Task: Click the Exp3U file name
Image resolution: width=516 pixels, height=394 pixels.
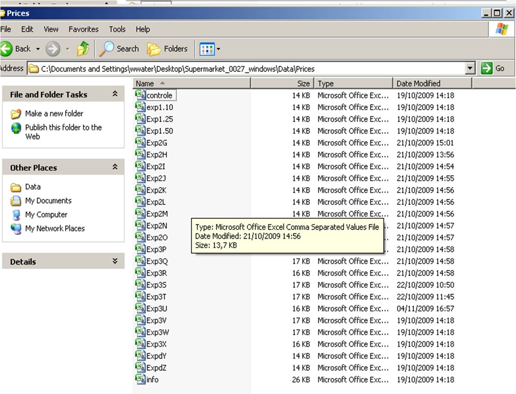Action: point(157,309)
